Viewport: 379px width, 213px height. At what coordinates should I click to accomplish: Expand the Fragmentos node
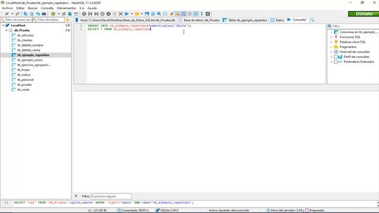[x=331, y=47]
